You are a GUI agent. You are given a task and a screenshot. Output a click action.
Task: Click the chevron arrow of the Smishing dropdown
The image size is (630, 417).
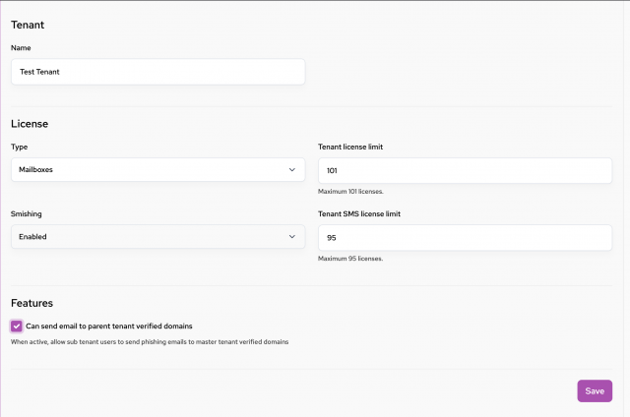(292, 237)
